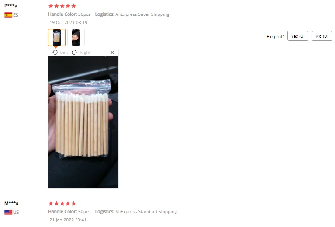The height and width of the screenshot is (227, 335).
Task: Click the Right rotate label
Action: pos(85,52)
